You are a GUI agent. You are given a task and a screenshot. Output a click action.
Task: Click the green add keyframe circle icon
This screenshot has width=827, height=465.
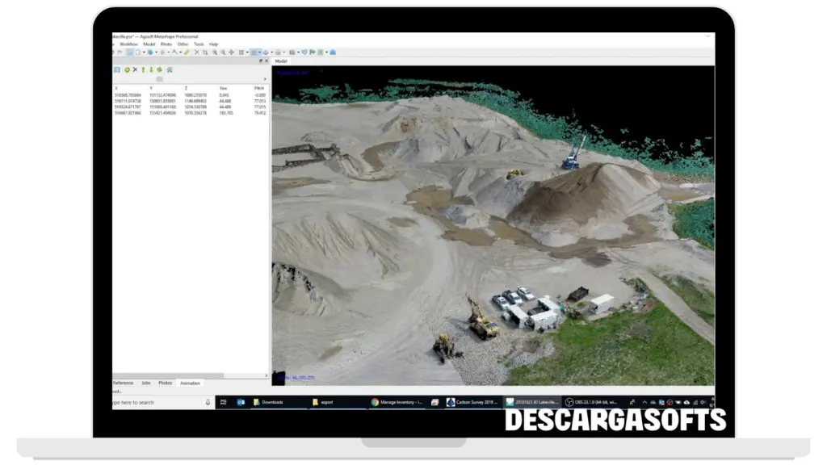[x=127, y=70]
